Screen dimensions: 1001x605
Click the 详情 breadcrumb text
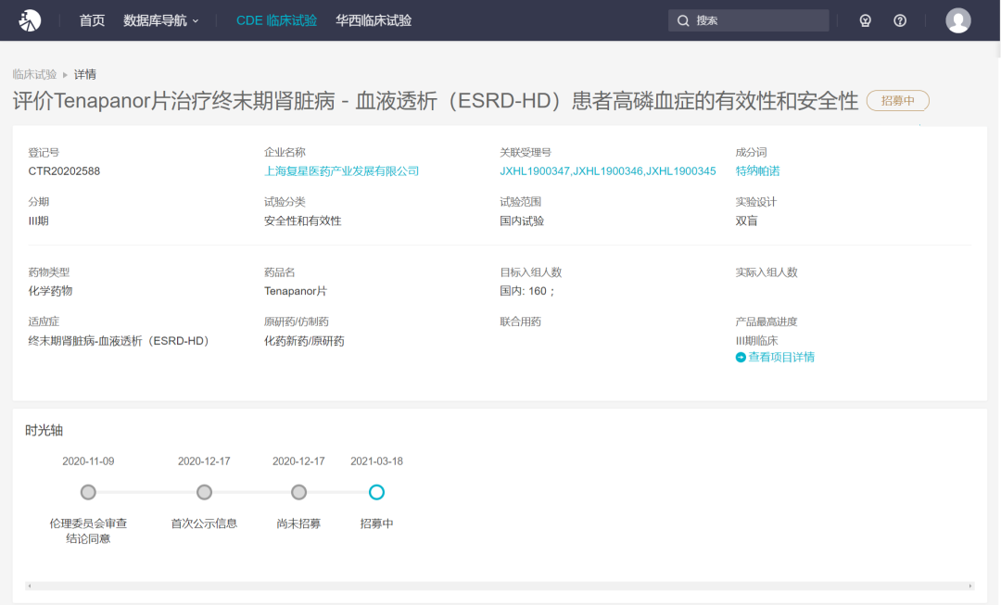85,74
